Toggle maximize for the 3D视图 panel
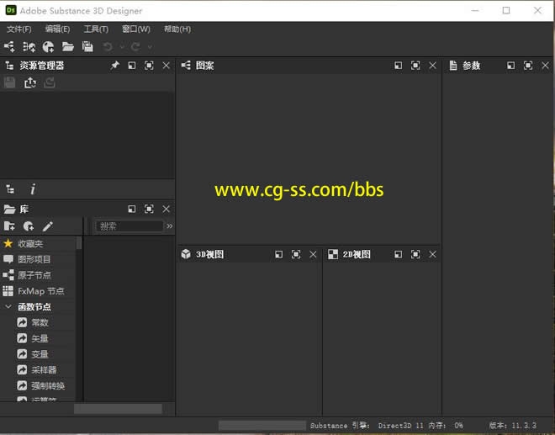 [x=296, y=254]
